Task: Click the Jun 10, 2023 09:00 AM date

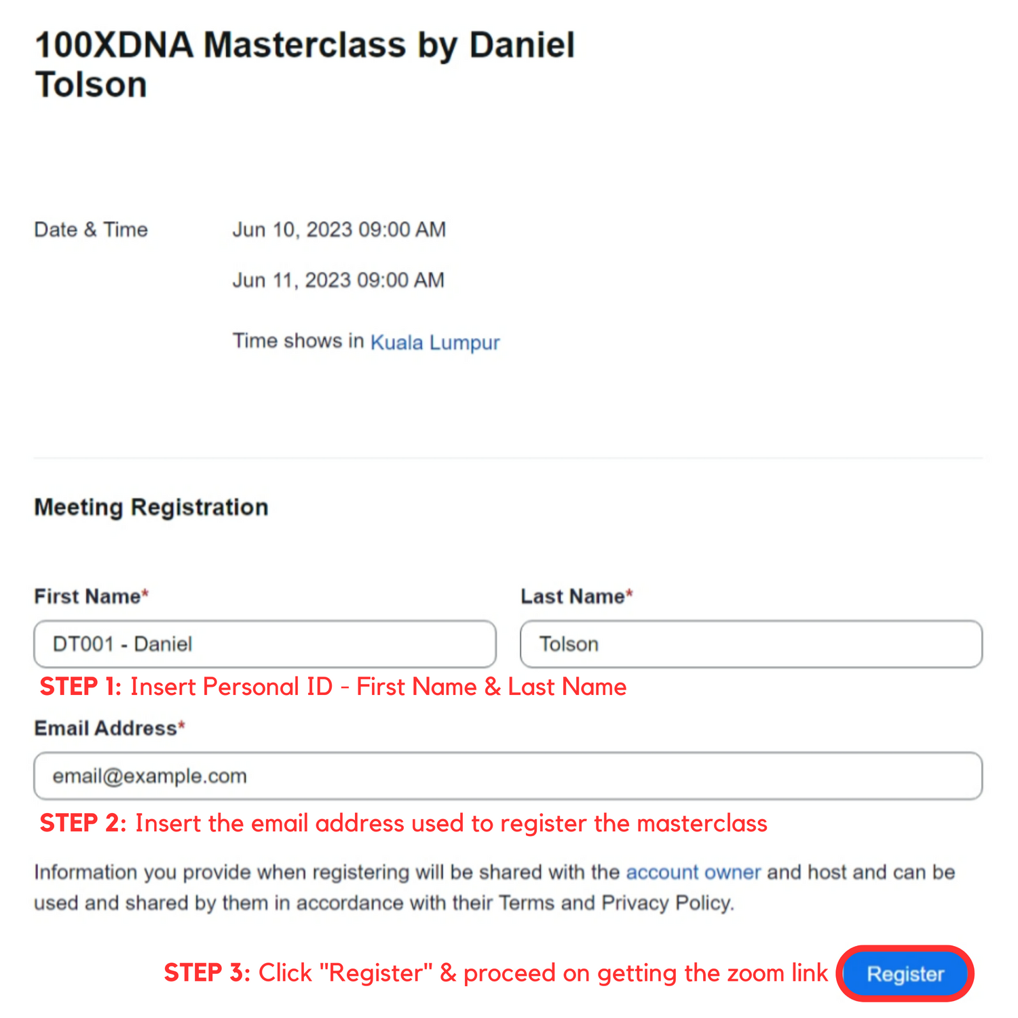Action: (x=339, y=229)
